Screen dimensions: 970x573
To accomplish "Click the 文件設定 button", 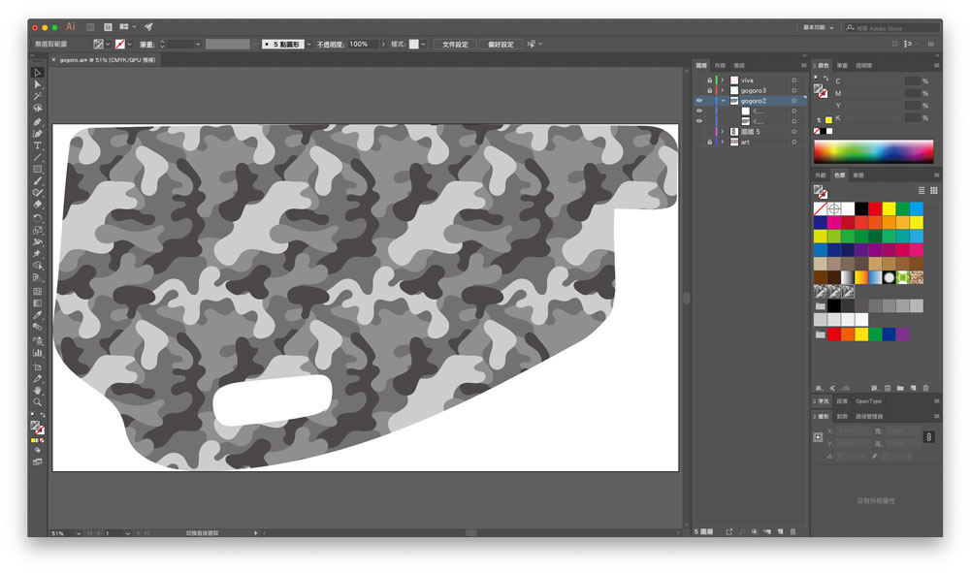I will pos(455,44).
